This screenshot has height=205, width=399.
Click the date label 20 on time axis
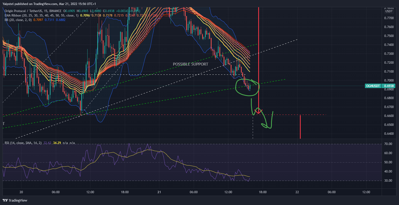pos(21,192)
